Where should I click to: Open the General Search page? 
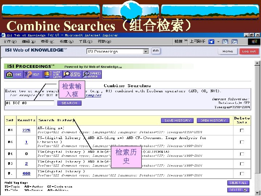pyautogui.click(x=72, y=74)
